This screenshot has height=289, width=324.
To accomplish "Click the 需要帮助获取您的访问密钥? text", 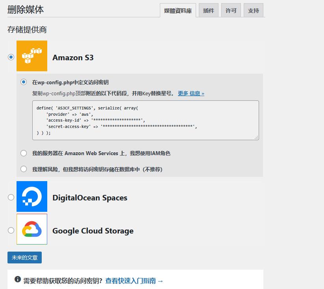I will (63, 281).
